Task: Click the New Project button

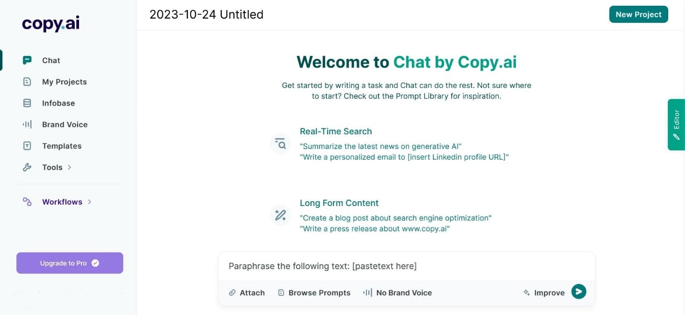Action: [x=638, y=14]
